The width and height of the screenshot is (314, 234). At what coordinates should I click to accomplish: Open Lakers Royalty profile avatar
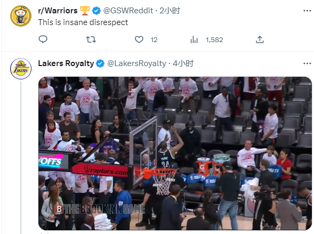click(x=21, y=69)
